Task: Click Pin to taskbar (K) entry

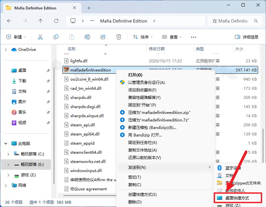Action: (x=143, y=142)
